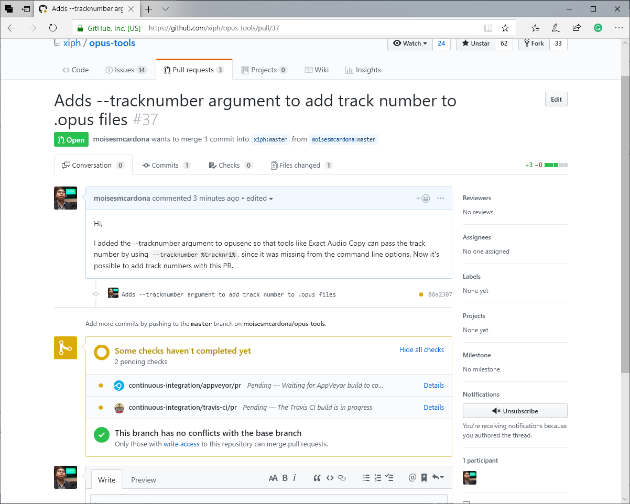The image size is (630, 504).
Task: Expand the edited history dropdown
Action: [x=260, y=199]
